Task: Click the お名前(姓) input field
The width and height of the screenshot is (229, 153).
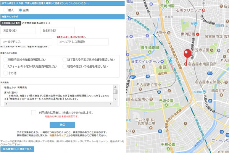Action: (x=18, y=31)
